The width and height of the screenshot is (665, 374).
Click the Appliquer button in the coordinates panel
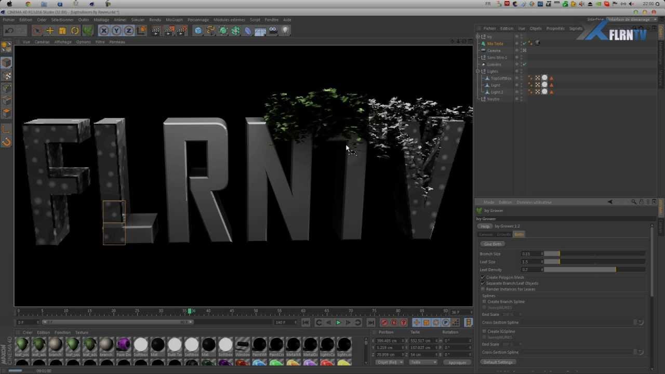coord(457,362)
